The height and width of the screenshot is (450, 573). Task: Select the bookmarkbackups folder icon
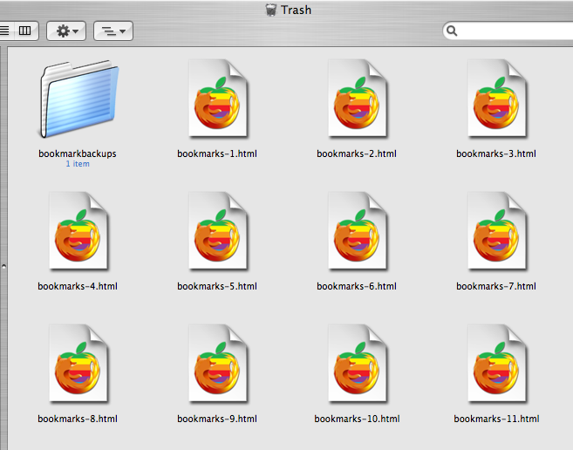[78, 99]
